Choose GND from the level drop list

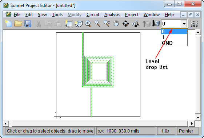click(174, 43)
